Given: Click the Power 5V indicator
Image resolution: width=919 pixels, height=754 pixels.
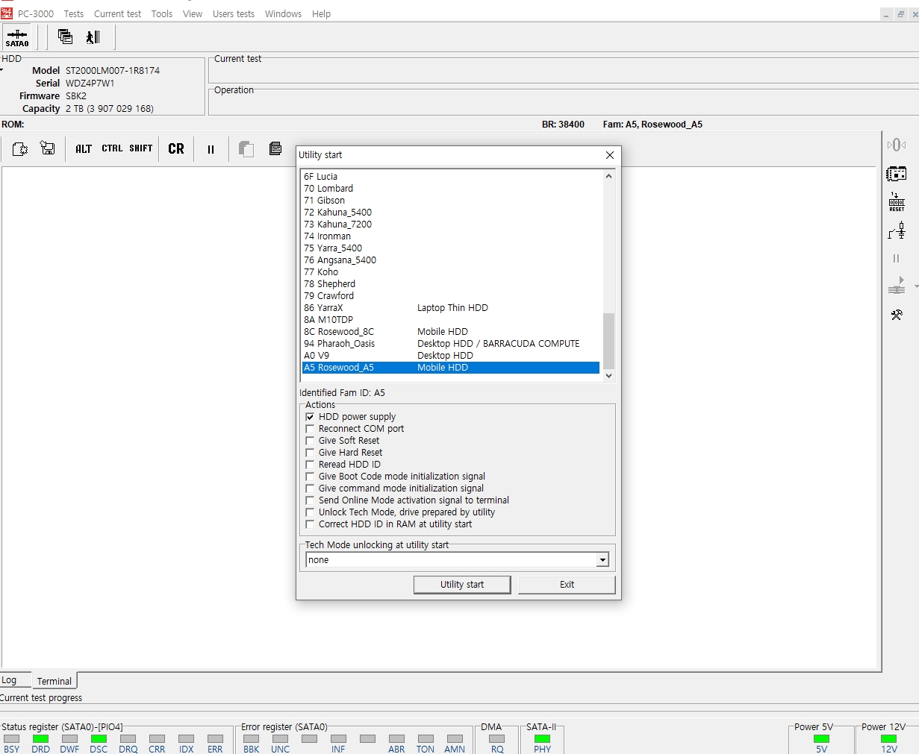Looking at the screenshot, I should [821, 738].
